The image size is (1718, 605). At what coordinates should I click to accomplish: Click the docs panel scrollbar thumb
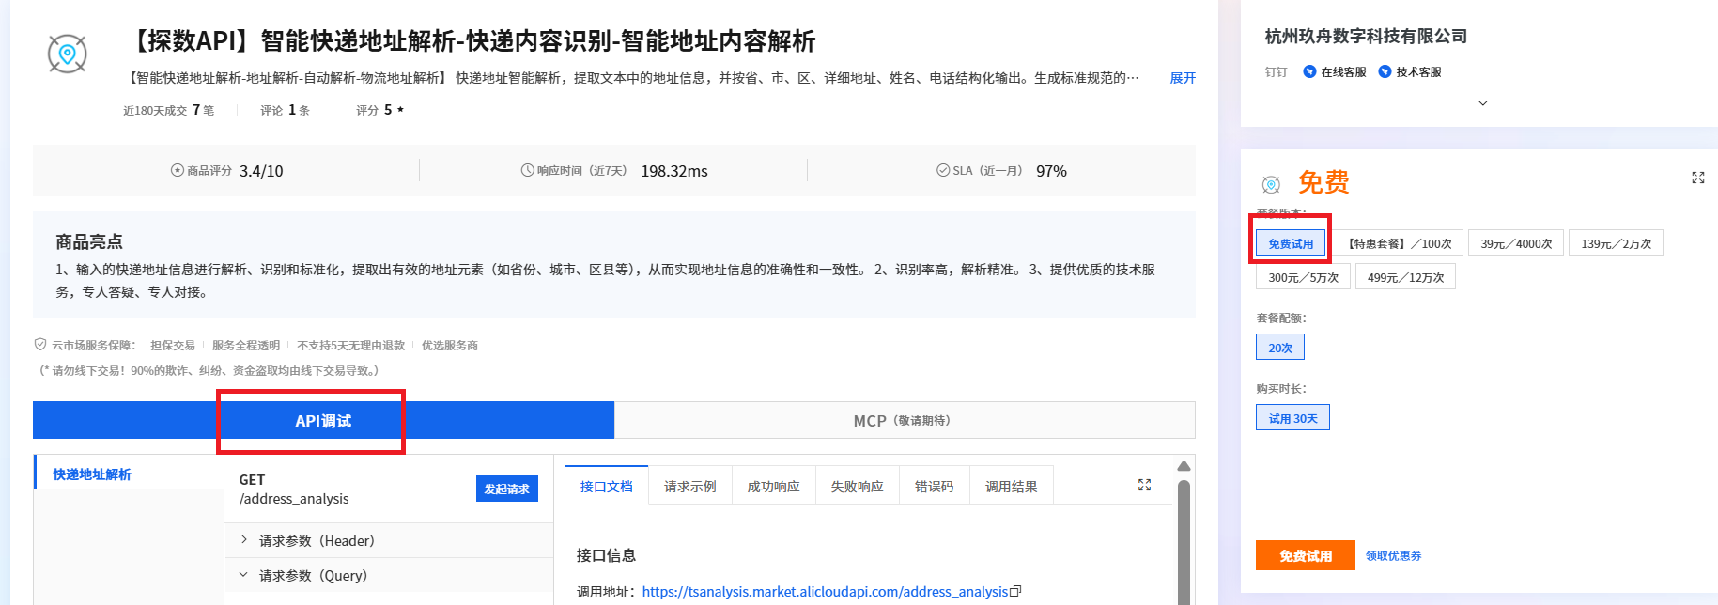pos(1184,542)
